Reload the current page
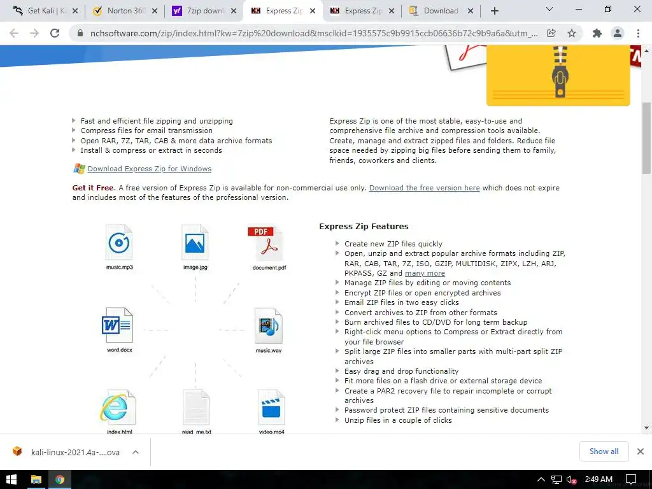The height and width of the screenshot is (489, 652). [x=55, y=33]
